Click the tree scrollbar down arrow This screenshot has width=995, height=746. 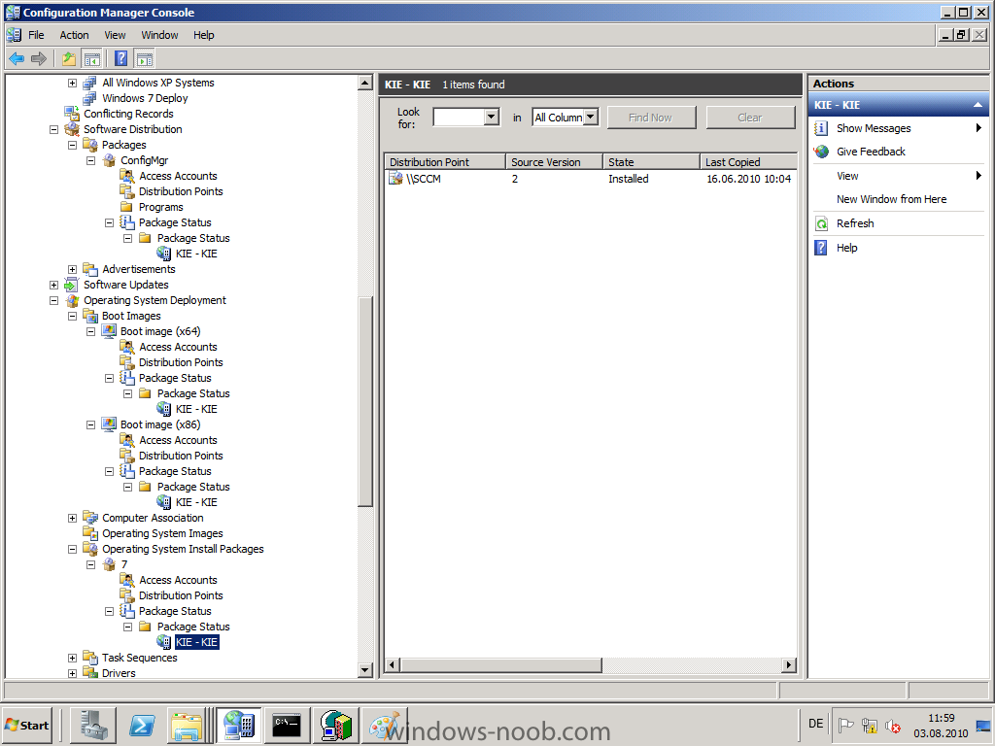[365, 670]
